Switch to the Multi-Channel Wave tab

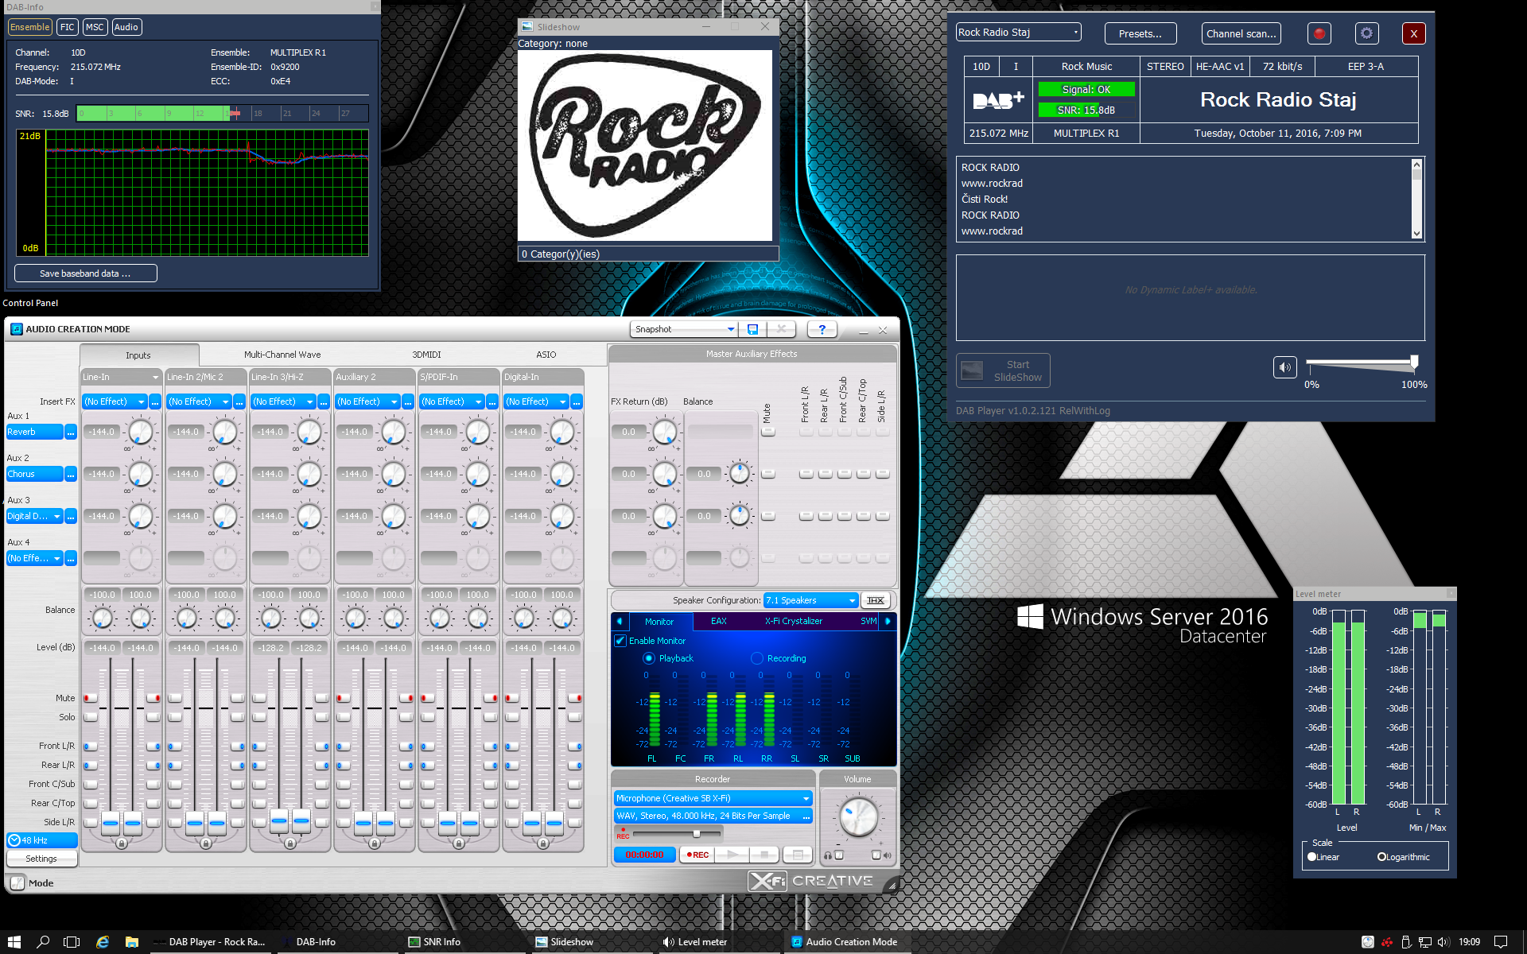(282, 355)
